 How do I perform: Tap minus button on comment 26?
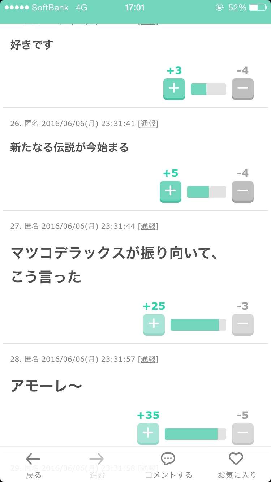click(x=243, y=191)
